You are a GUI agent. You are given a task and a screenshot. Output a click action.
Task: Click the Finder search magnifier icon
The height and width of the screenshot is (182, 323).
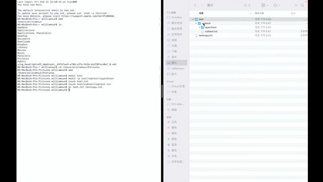[302, 6]
